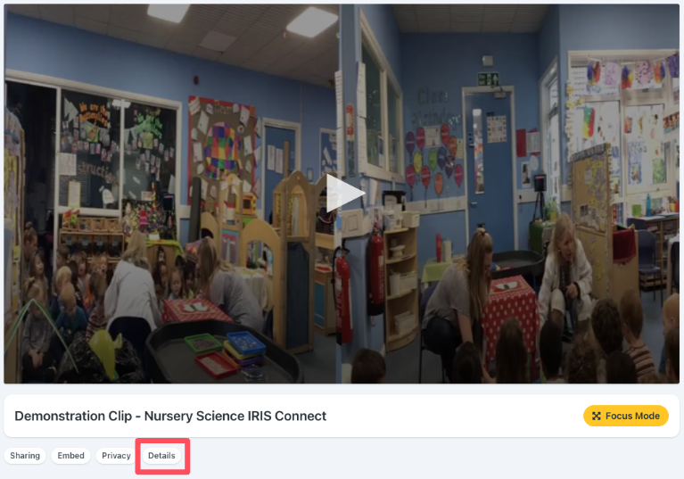
Task: Open the Embed tab
Action: 70,456
